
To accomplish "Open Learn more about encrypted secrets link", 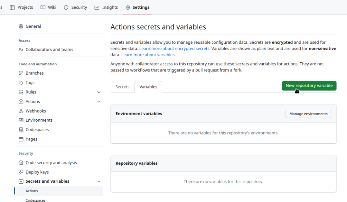I will 174,48.
